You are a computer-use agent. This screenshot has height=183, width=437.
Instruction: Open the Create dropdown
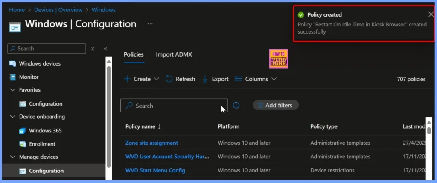click(x=141, y=79)
